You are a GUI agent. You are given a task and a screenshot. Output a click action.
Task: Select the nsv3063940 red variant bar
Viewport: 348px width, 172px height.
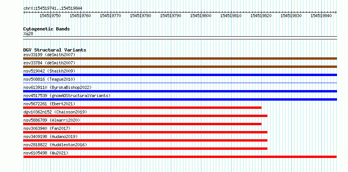(145, 132)
